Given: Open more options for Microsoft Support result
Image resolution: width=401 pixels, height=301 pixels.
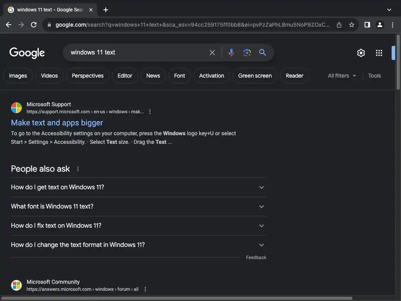Looking at the screenshot, I should [150, 112].
